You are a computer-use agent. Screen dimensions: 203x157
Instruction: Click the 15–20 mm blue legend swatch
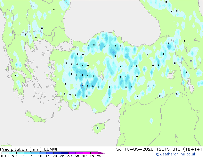tap(50, 153)
